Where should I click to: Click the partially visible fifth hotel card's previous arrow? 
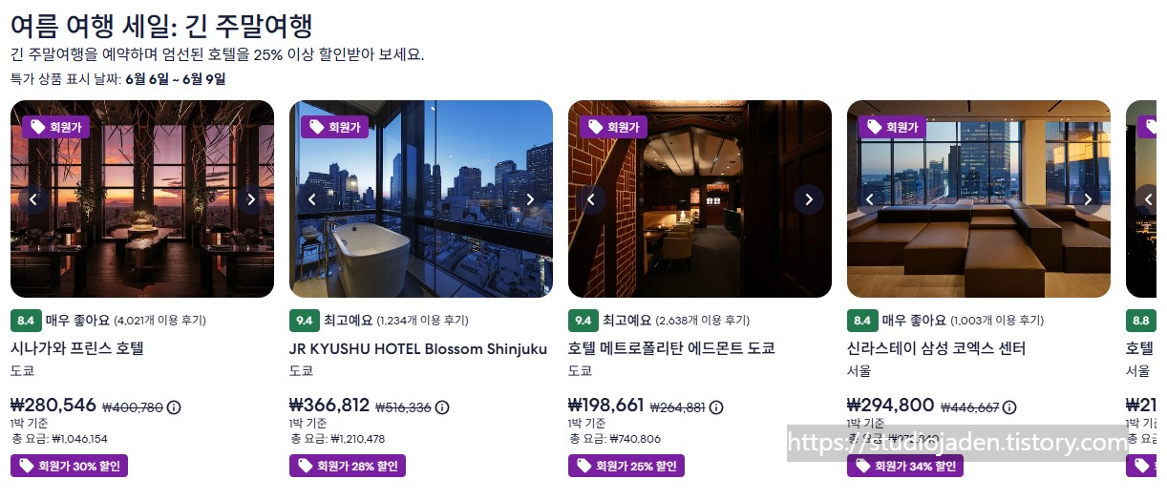coord(1149,199)
